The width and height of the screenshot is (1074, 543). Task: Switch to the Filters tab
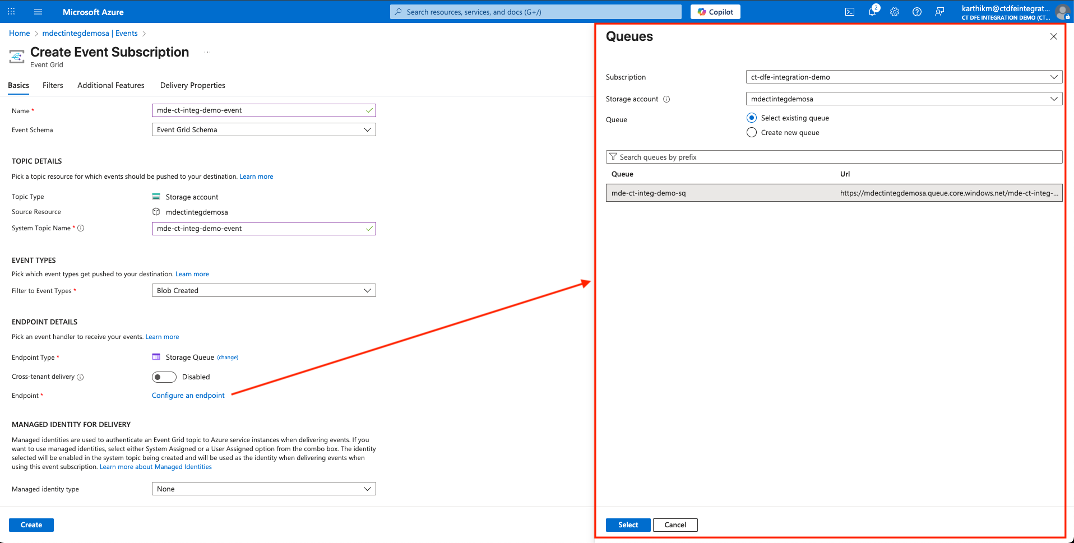(x=53, y=85)
